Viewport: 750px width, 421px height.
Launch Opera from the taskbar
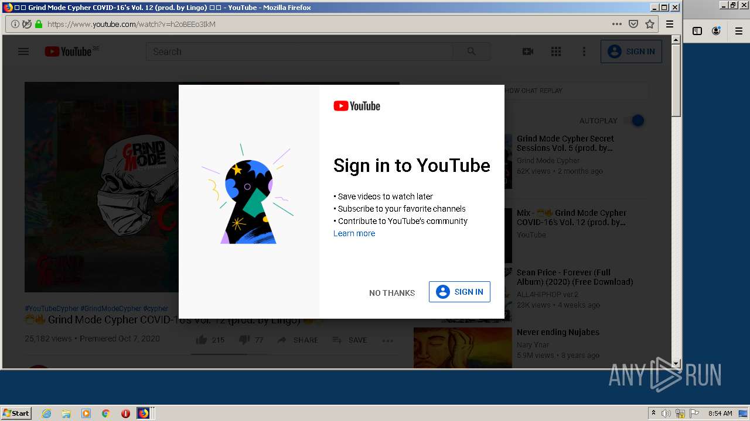tap(125, 413)
